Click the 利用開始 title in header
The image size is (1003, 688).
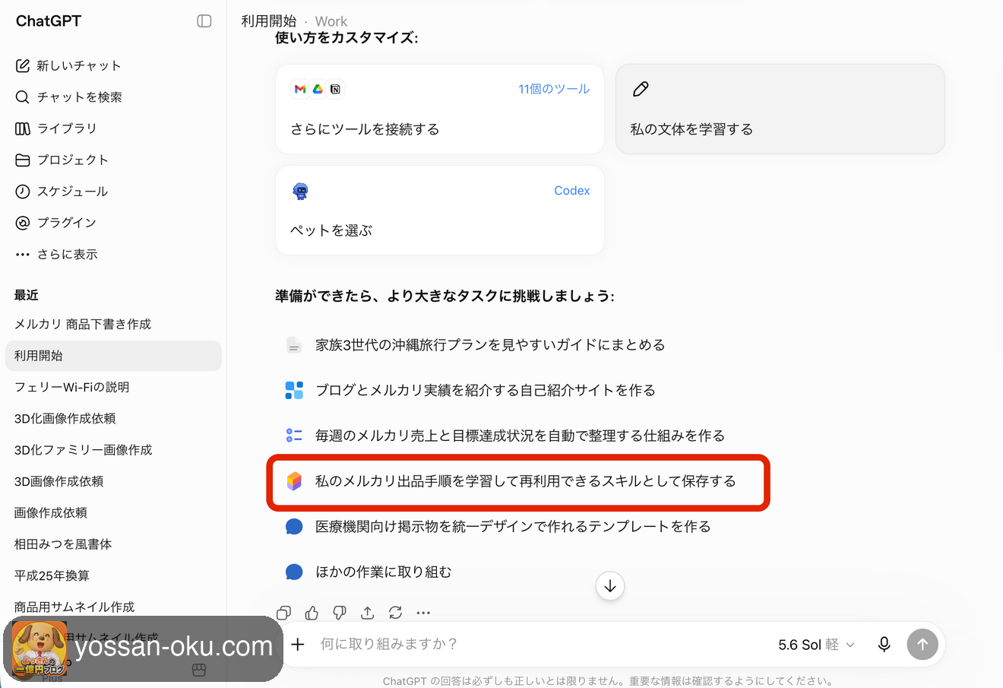tap(268, 21)
